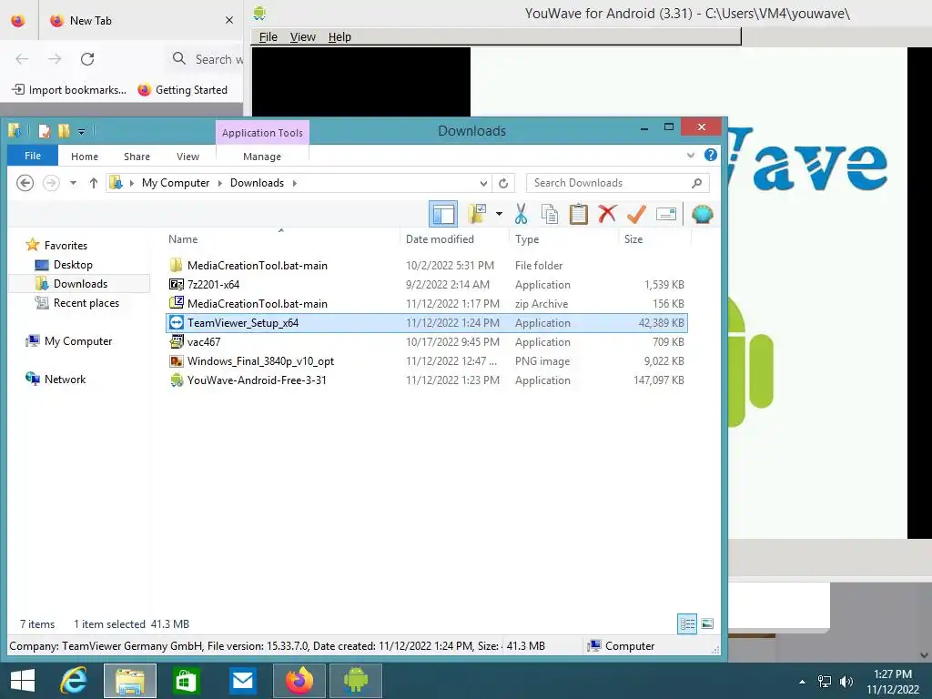Refresh the Downloads folder view

click(503, 183)
